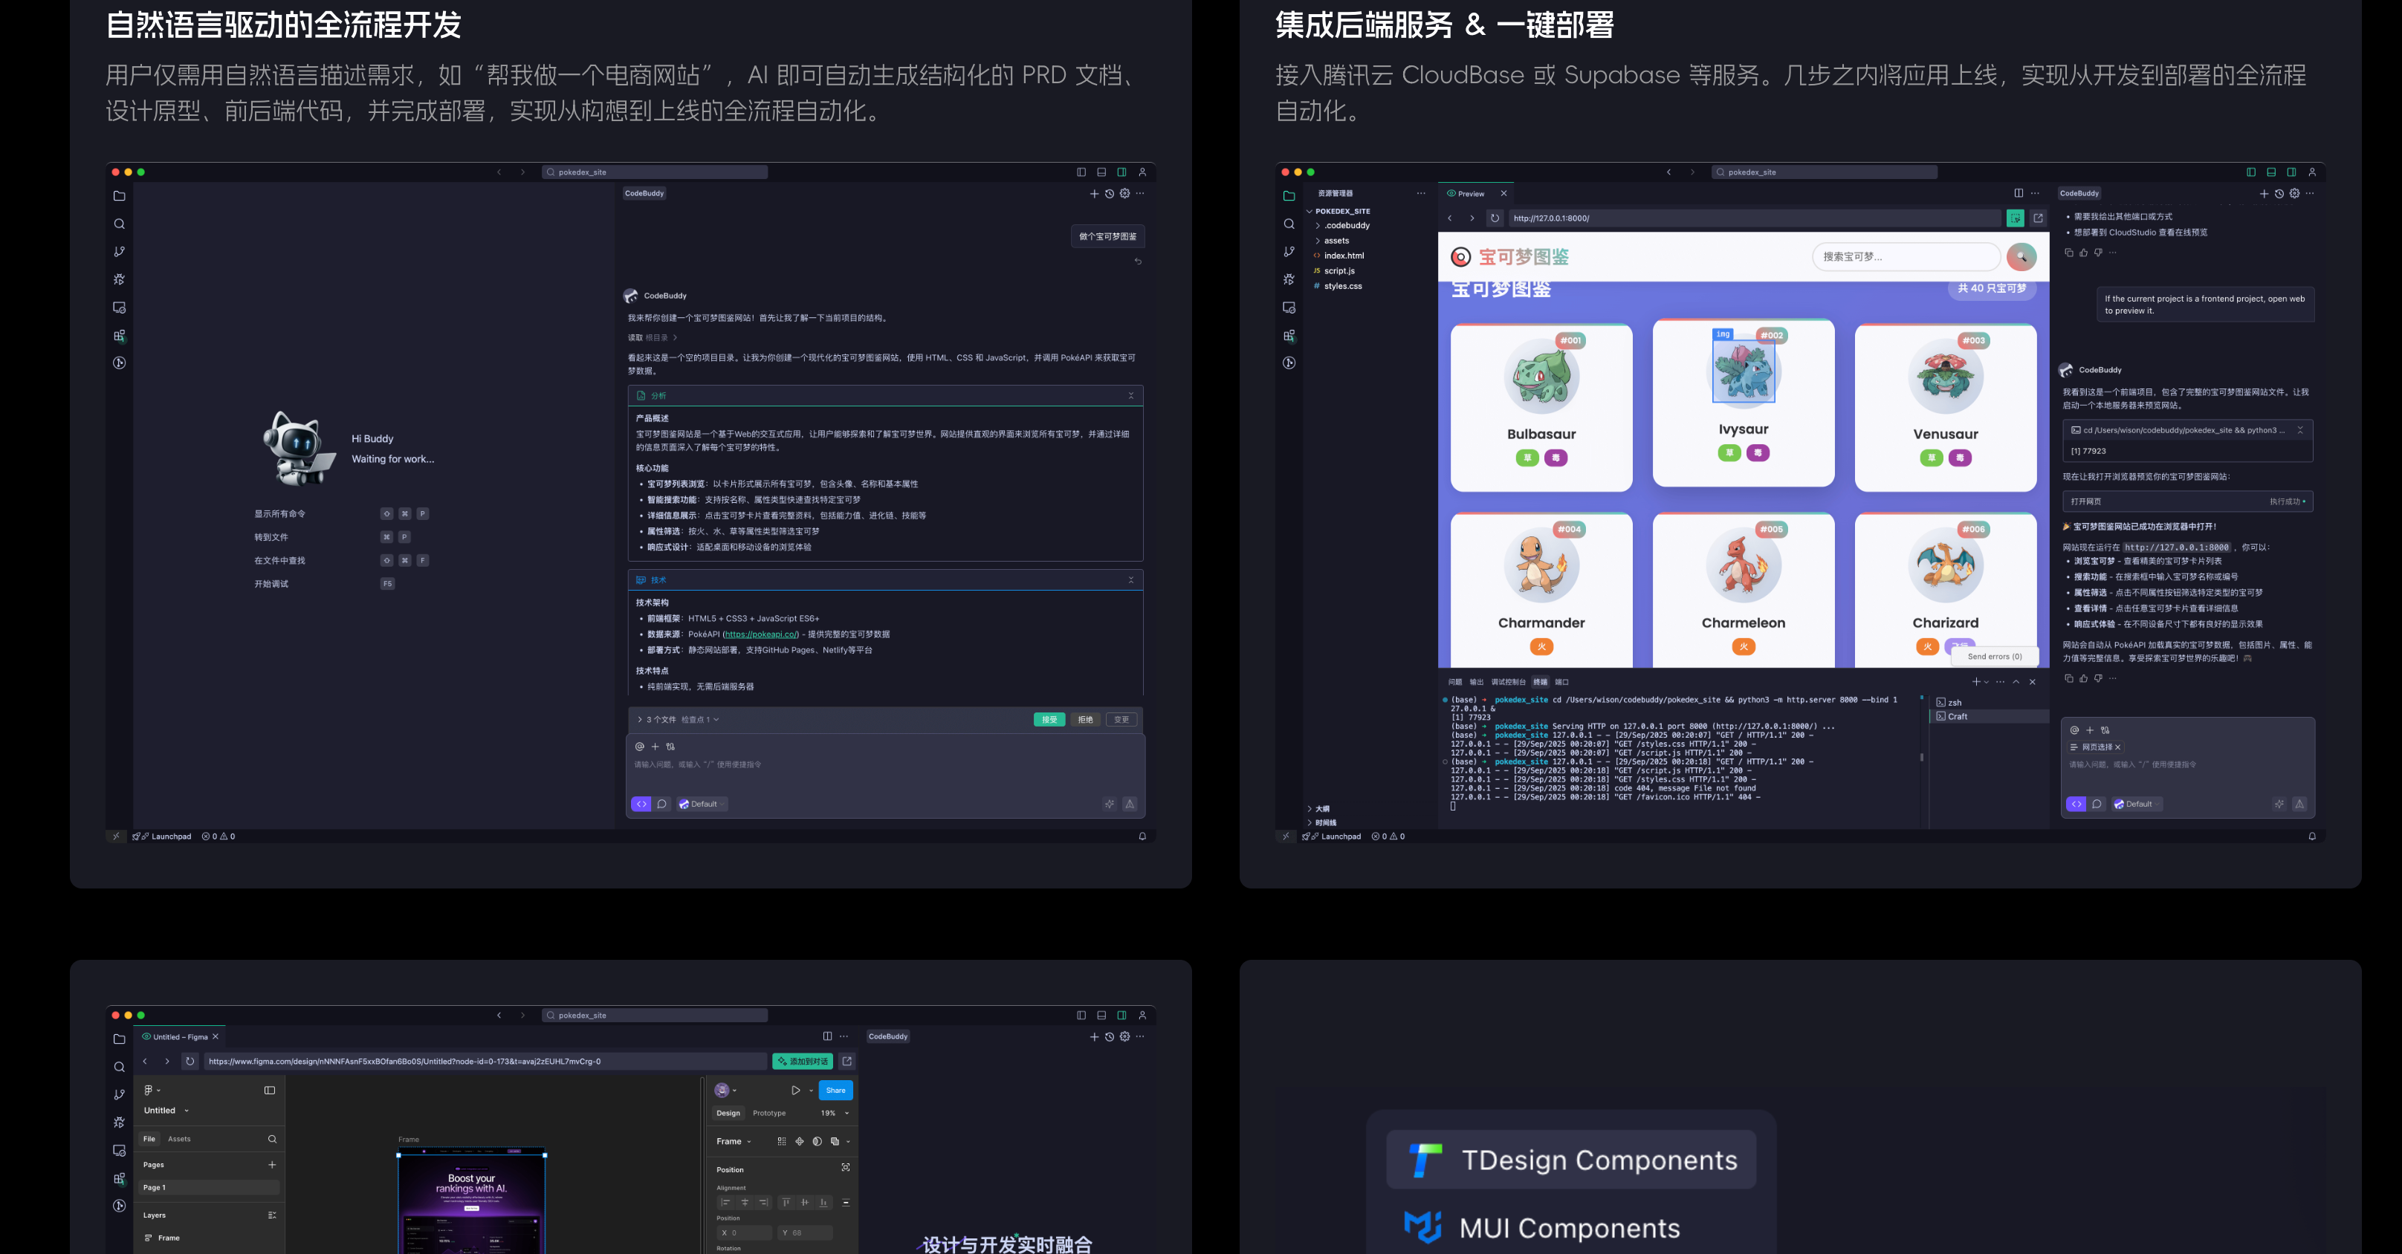Reload the 127.0.0.1:8000 preview page
The width and height of the screenshot is (2402, 1254).
coord(1495,218)
